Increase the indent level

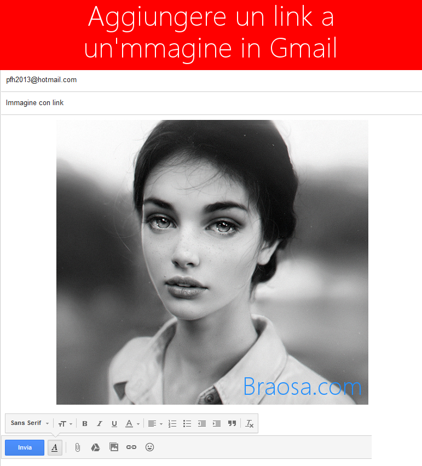(217, 423)
